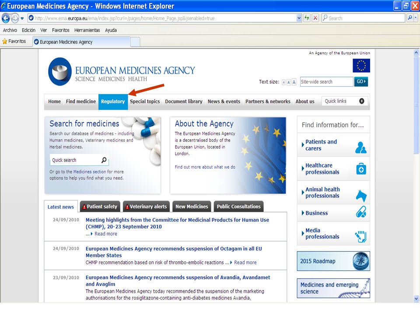Click the Favoritos star button

(x=14, y=41)
